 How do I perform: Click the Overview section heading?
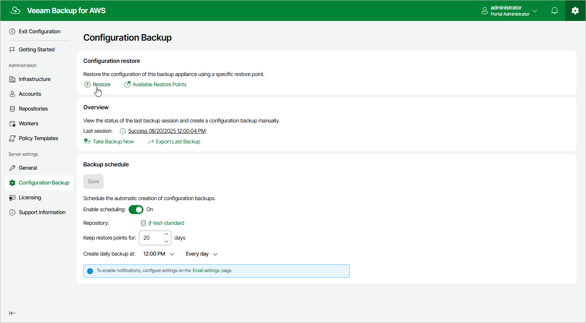pyautogui.click(x=96, y=107)
